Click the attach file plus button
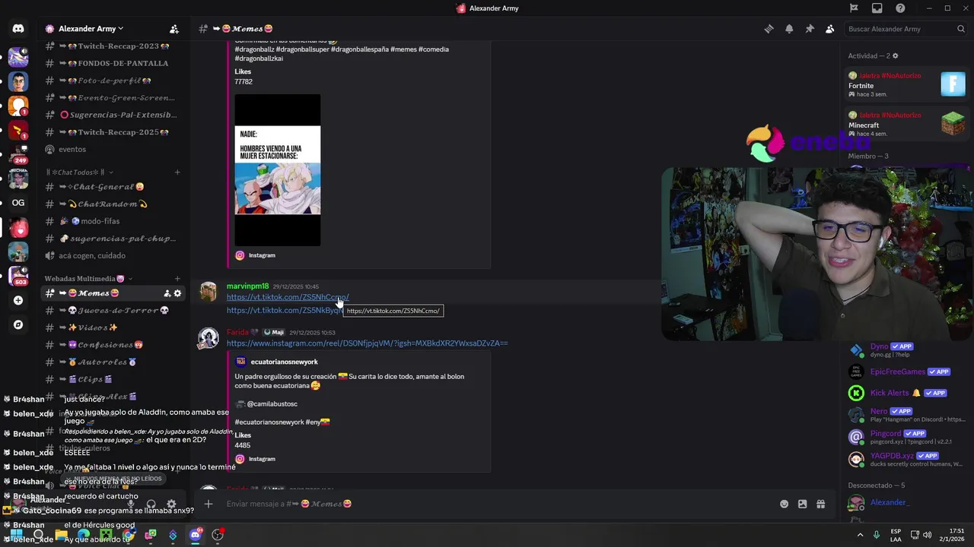Viewport: 974px width, 547px height. (208, 504)
